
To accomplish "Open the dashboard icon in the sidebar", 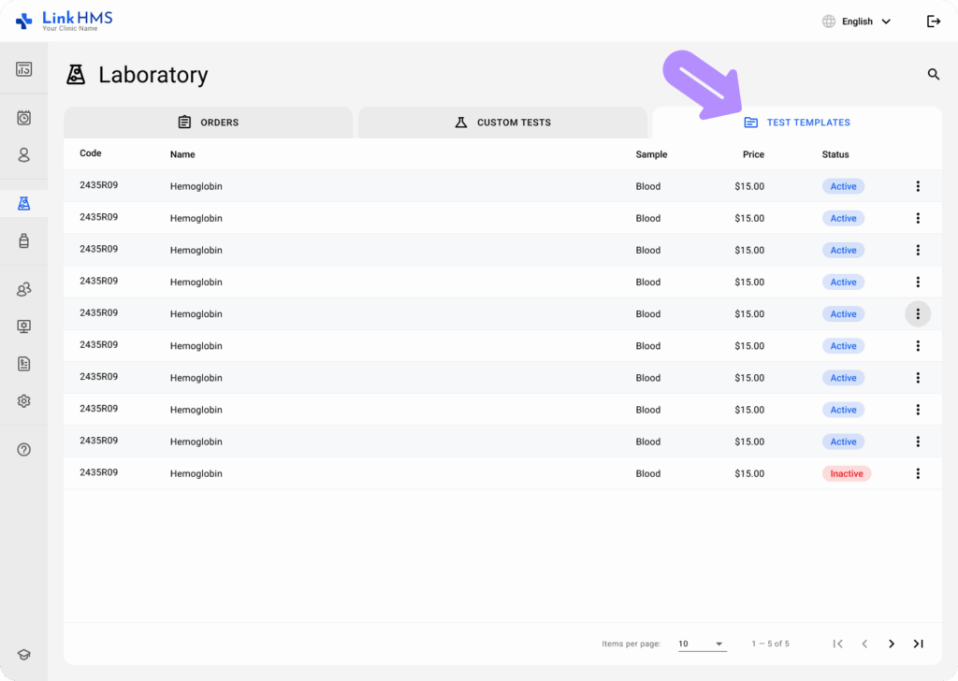I will (x=23, y=69).
